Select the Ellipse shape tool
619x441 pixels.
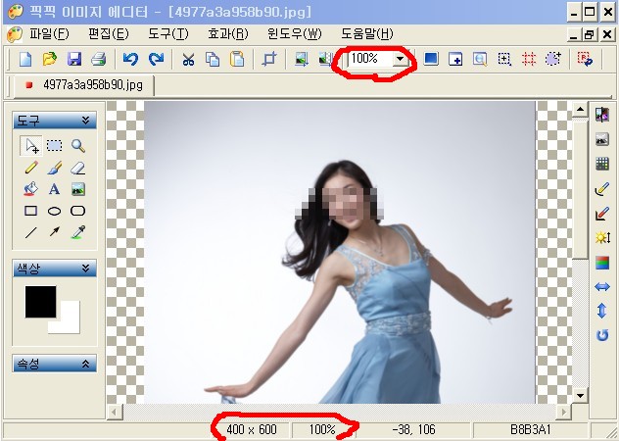pyautogui.click(x=55, y=211)
